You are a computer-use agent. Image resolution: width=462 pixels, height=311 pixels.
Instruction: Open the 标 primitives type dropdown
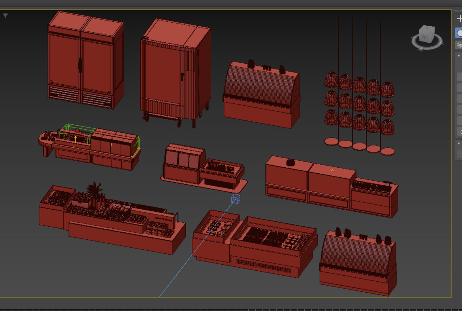coord(459,45)
